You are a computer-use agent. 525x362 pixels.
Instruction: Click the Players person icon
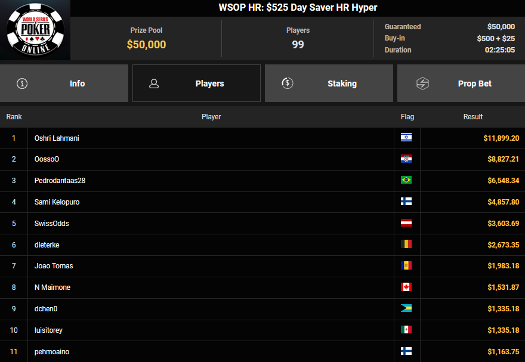pyautogui.click(x=154, y=83)
